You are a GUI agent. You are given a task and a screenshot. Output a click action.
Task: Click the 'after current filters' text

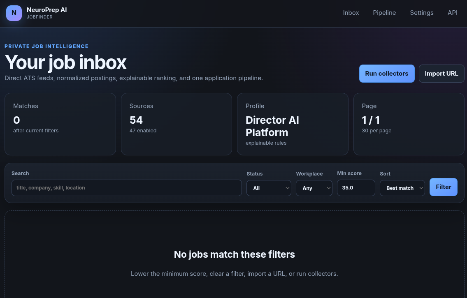click(x=36, y=131)
